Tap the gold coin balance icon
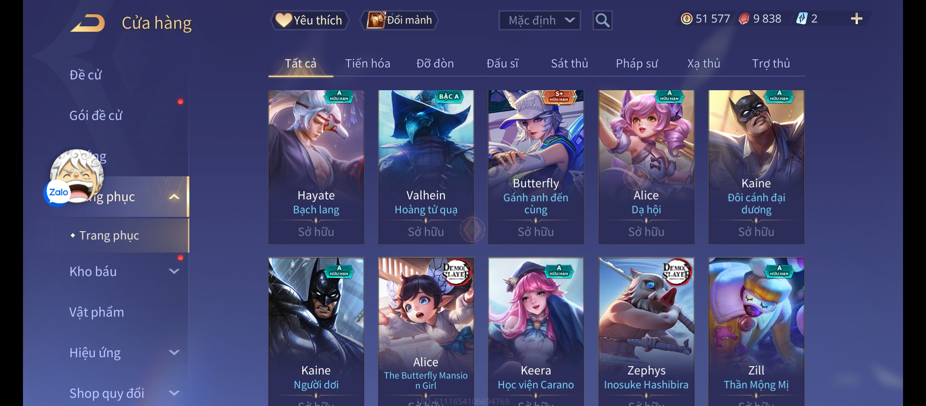 click(687, 19)
